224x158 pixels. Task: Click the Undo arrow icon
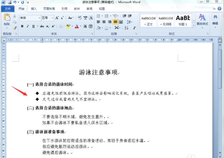pos(15,2)
